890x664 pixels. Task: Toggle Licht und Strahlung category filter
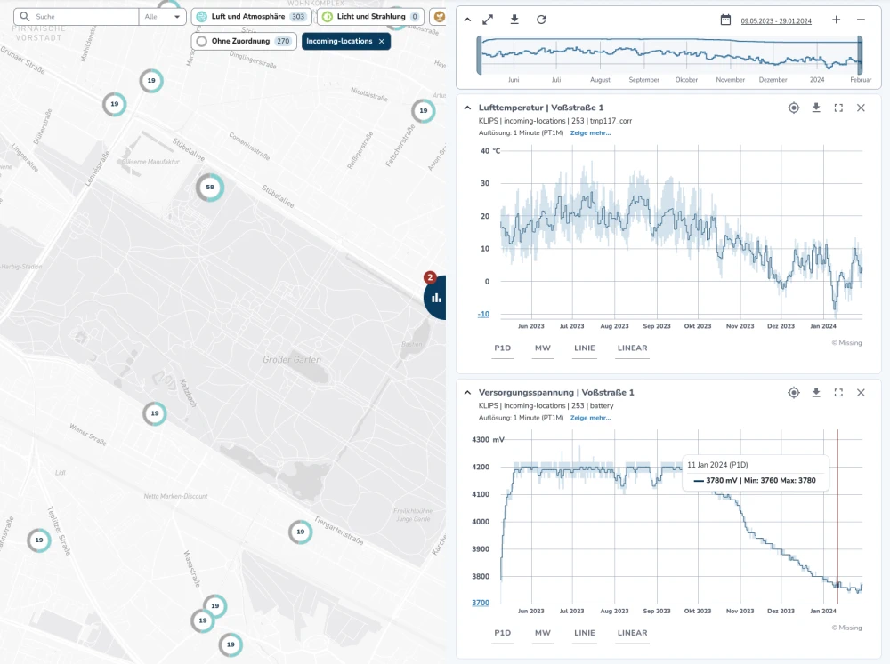370,16
